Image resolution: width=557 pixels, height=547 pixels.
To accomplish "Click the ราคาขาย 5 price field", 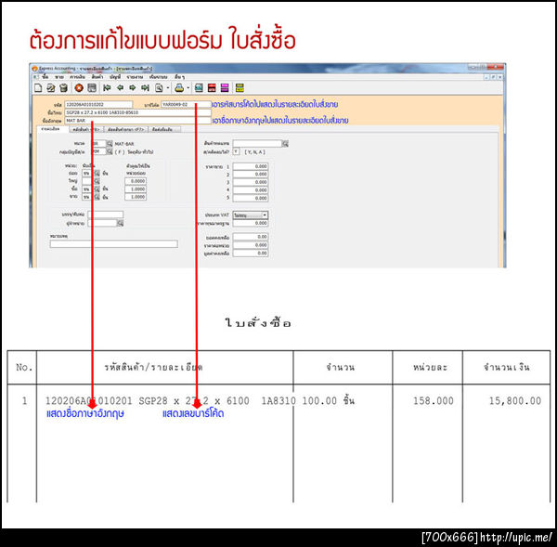I will (x=251, y=198).
